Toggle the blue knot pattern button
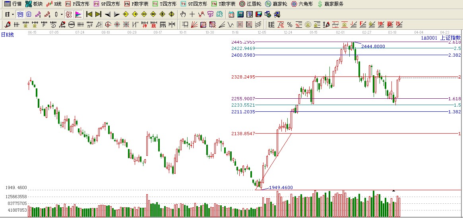463x218 pixels. click(20, 14)
